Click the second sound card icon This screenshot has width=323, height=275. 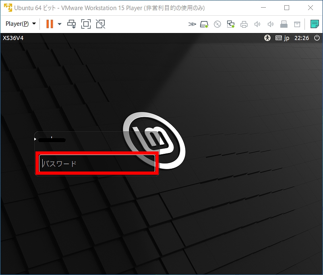coord(271,24)
